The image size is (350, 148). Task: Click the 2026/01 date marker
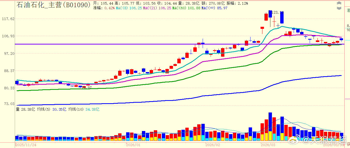[x=133, y=145]
